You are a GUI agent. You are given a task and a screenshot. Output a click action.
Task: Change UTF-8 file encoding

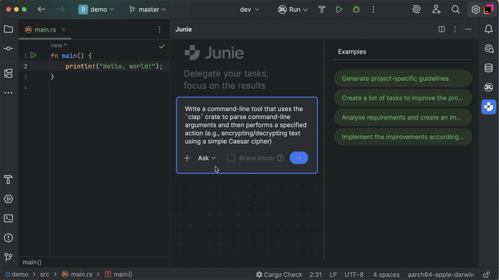point(354,275)
